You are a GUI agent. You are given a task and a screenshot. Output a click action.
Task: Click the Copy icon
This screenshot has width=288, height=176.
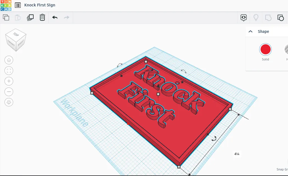6,17
